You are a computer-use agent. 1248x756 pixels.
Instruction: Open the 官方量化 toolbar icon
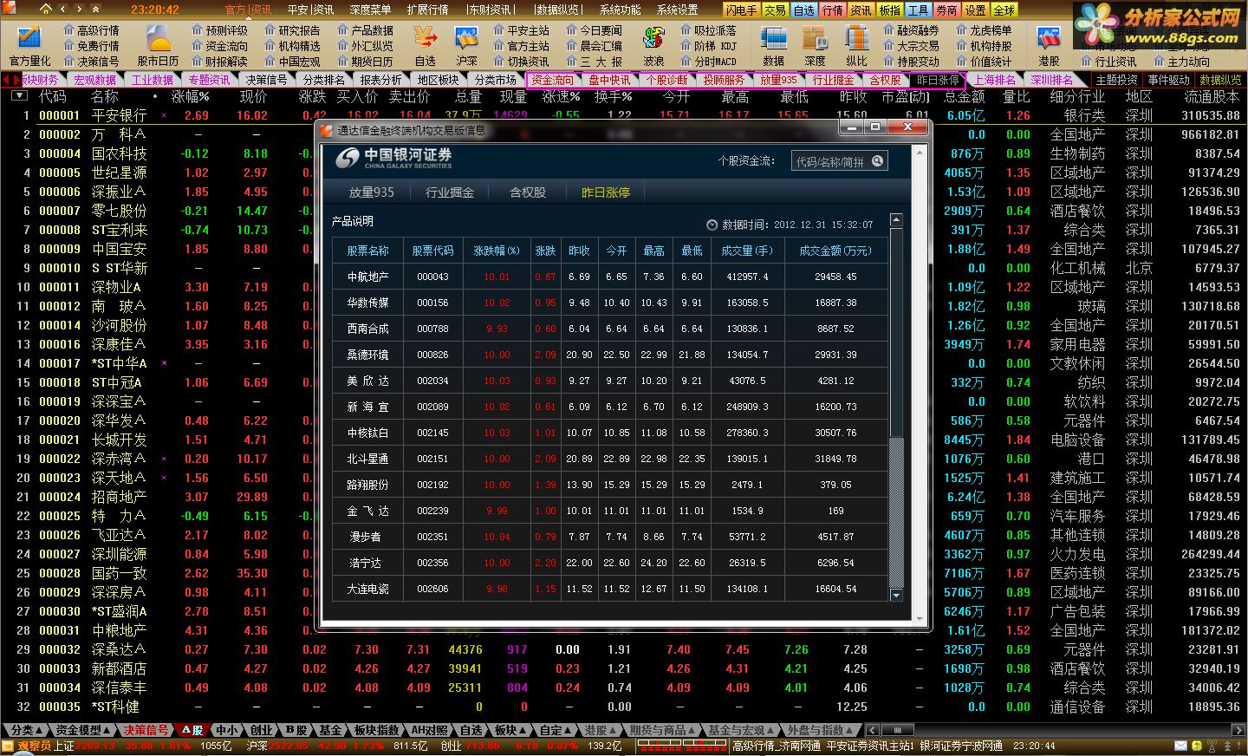(x=29, y=46)
